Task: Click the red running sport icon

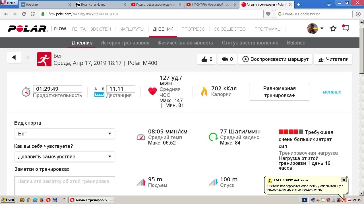Action: coord(44,59)
